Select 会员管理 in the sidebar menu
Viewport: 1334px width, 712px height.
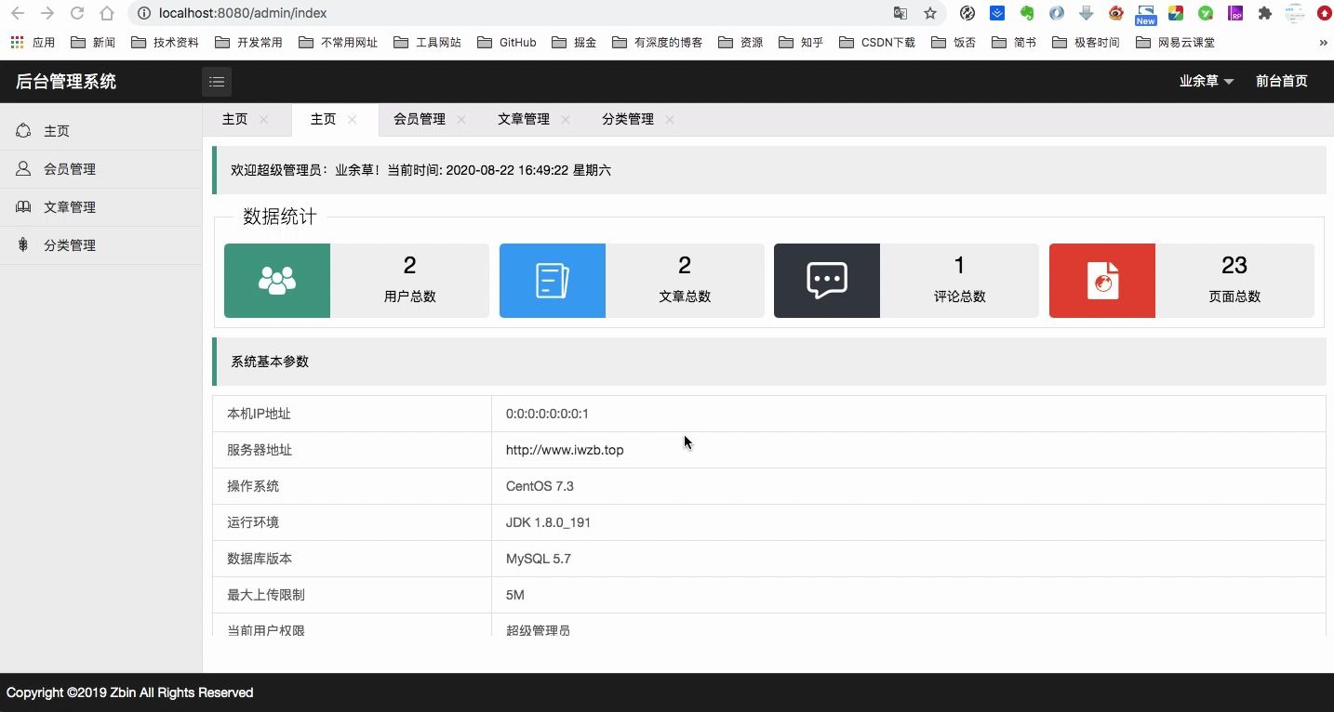tap(100, 169)
